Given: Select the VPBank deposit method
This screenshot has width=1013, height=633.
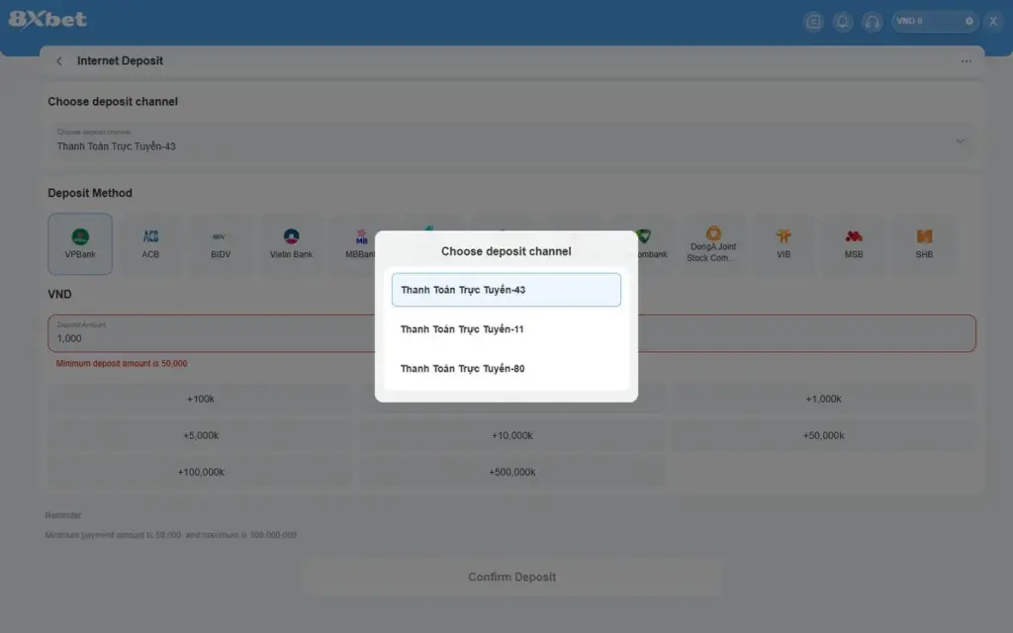Looking at the screenshot, I should coord(80,244).
